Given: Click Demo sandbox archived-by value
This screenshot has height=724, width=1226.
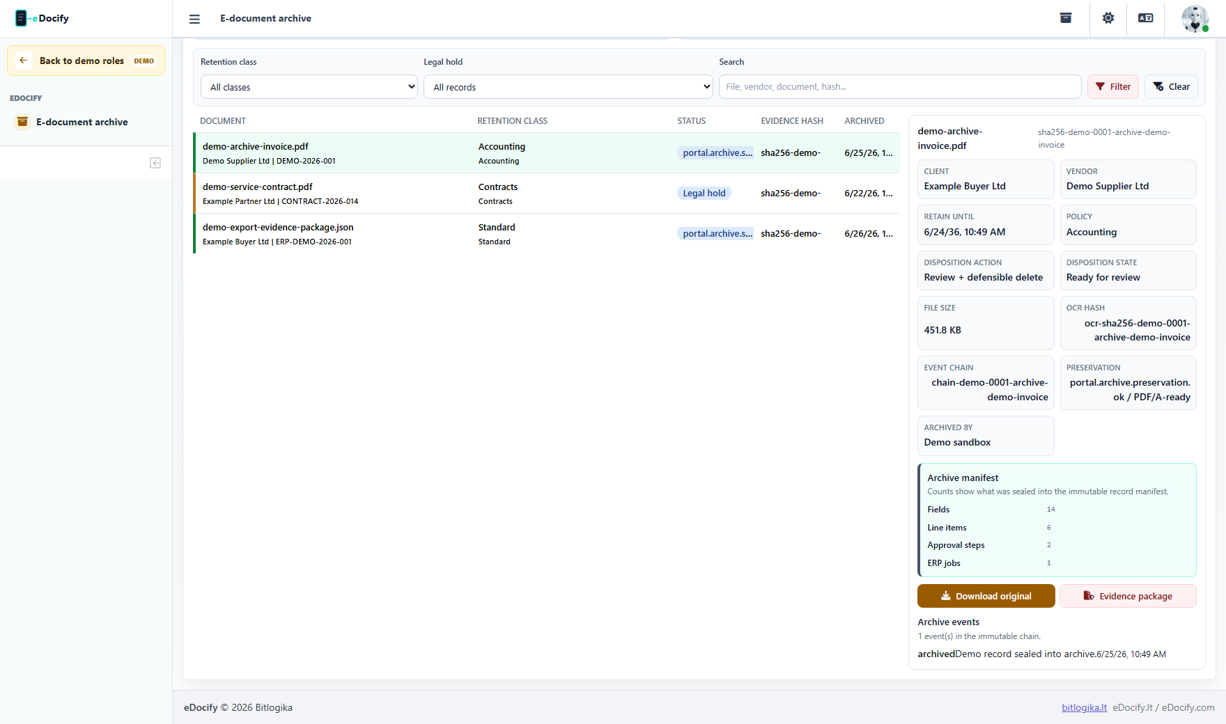Looking at the screenshot, I should [957, 442].
